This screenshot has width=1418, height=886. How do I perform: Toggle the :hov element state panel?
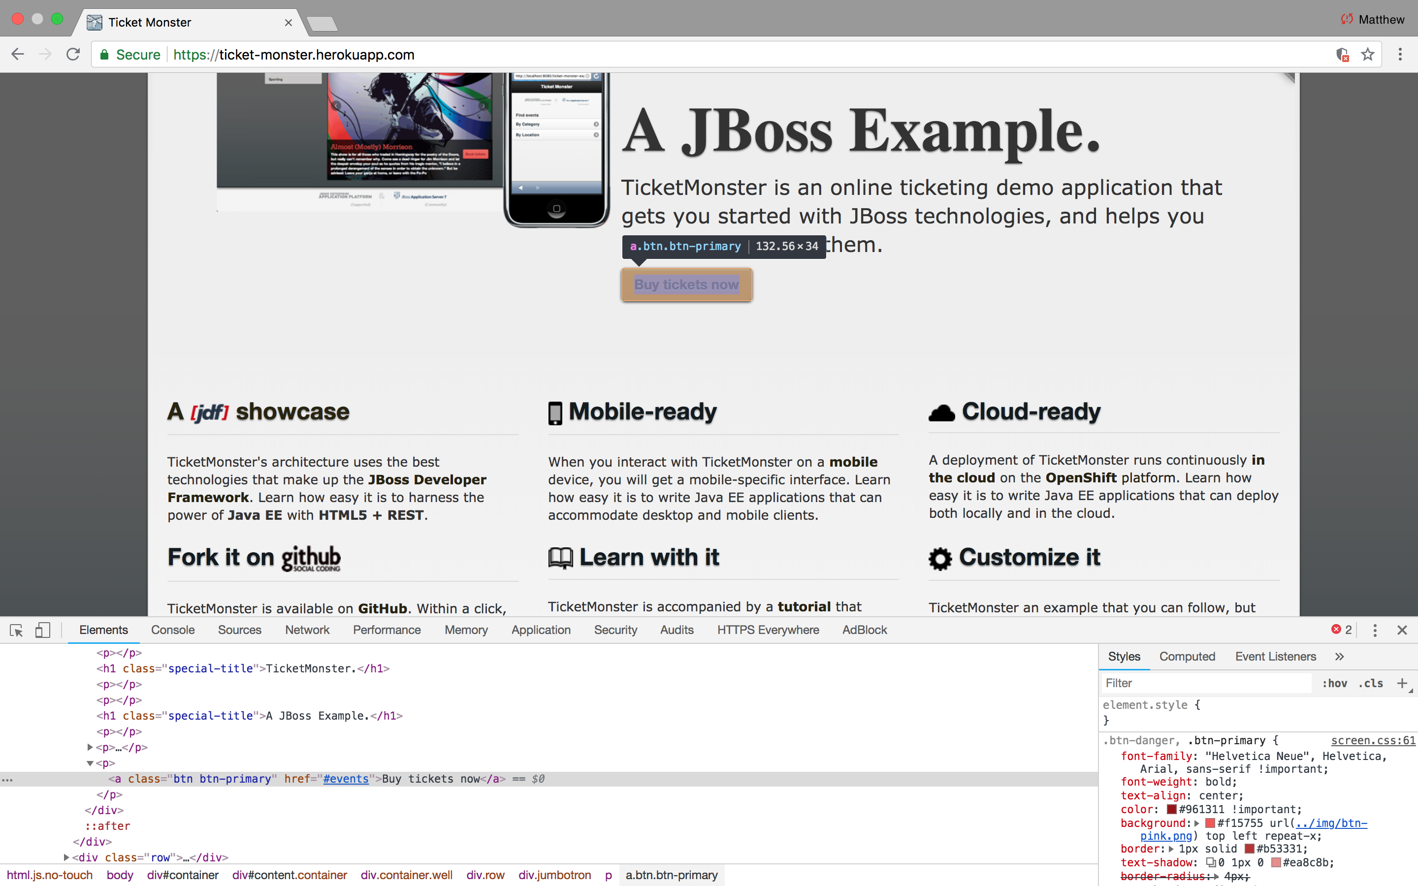[1334, 683]
